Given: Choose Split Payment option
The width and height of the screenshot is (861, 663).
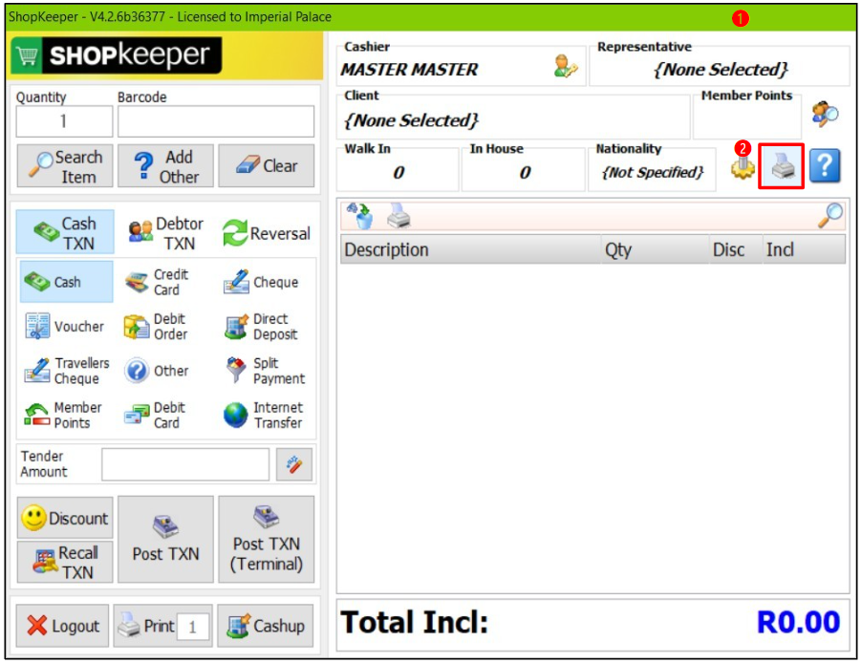Looking at the screenshot, I should [266, 371].
